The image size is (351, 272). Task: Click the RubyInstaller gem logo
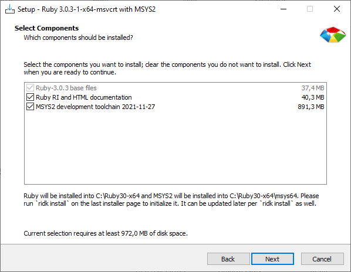333,35
